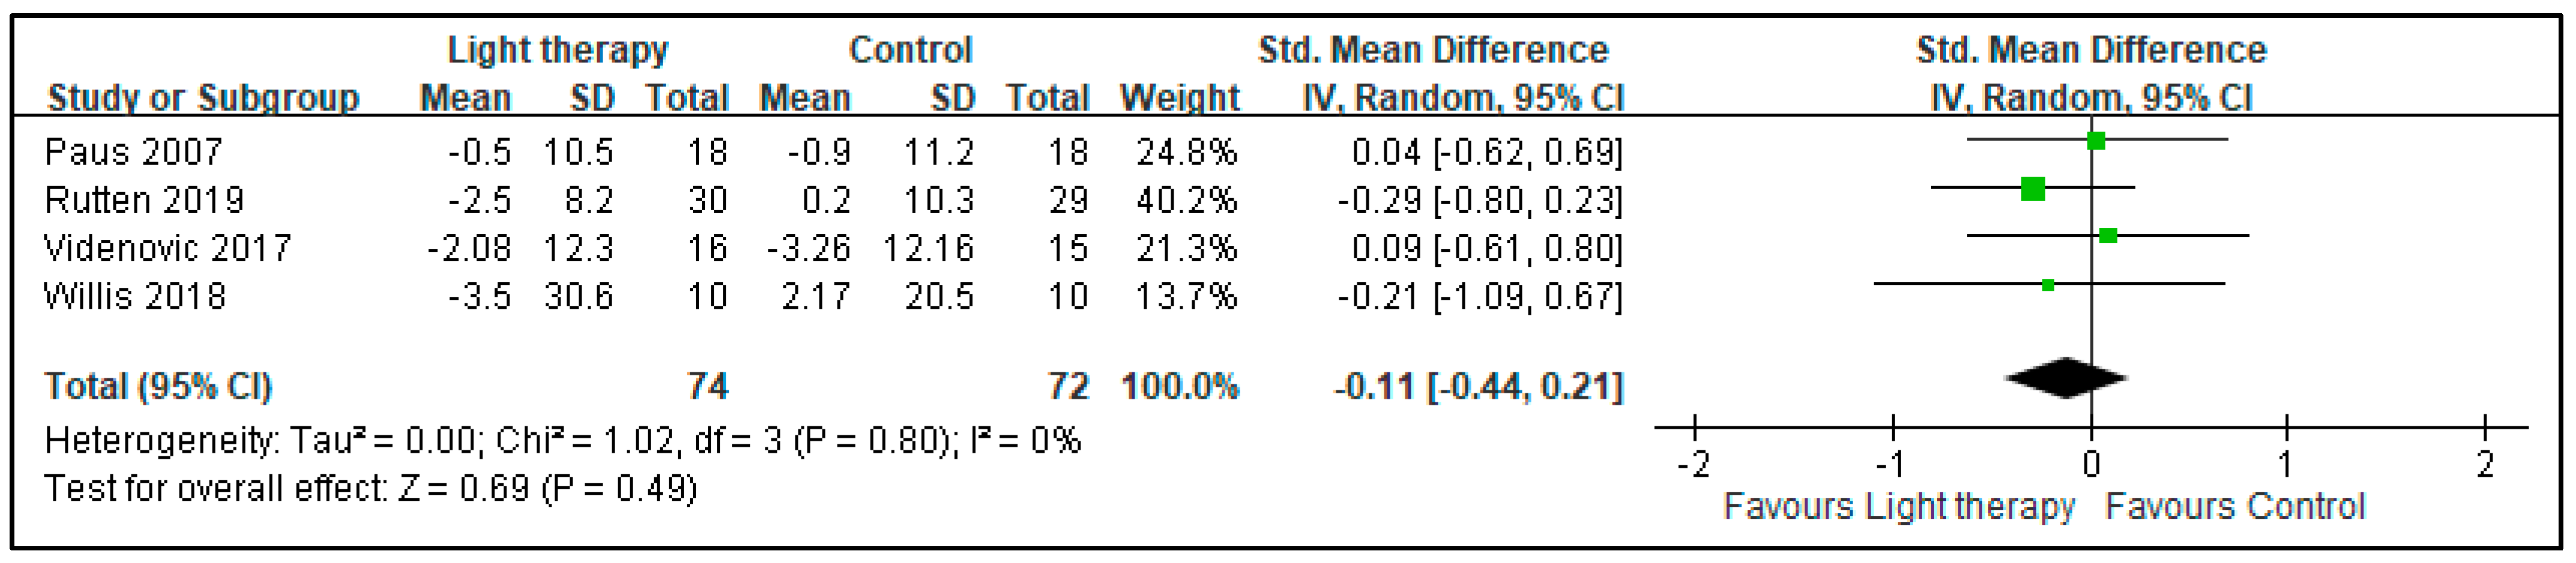This screenshot has height=563, width=2576.
Task: Click the green square marker for Paus 2007
Action: pyautogui.click(x=2096, y=141)
